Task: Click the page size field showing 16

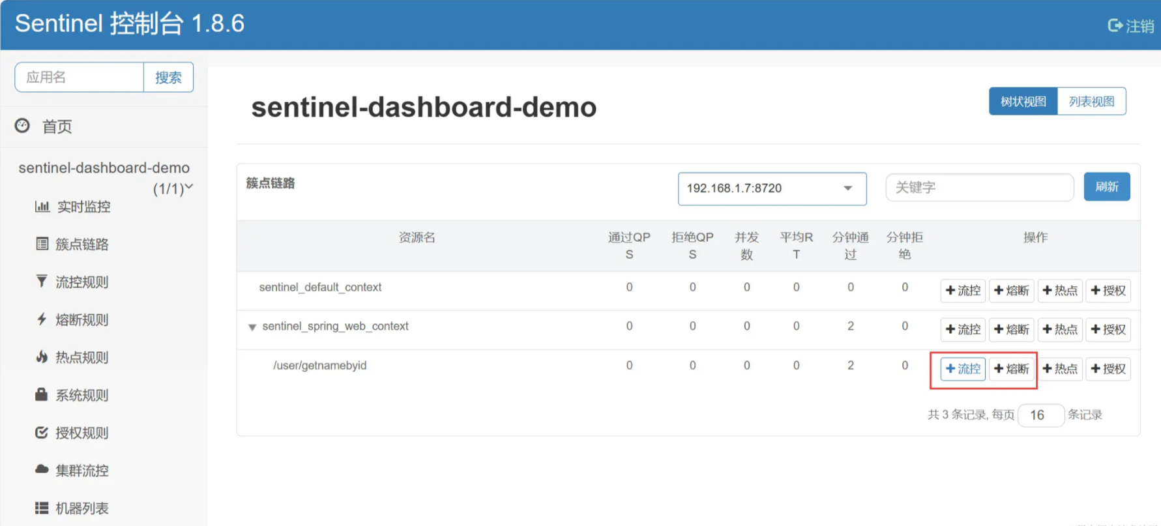Action: pyautogui.click(x=1040, y=415)
